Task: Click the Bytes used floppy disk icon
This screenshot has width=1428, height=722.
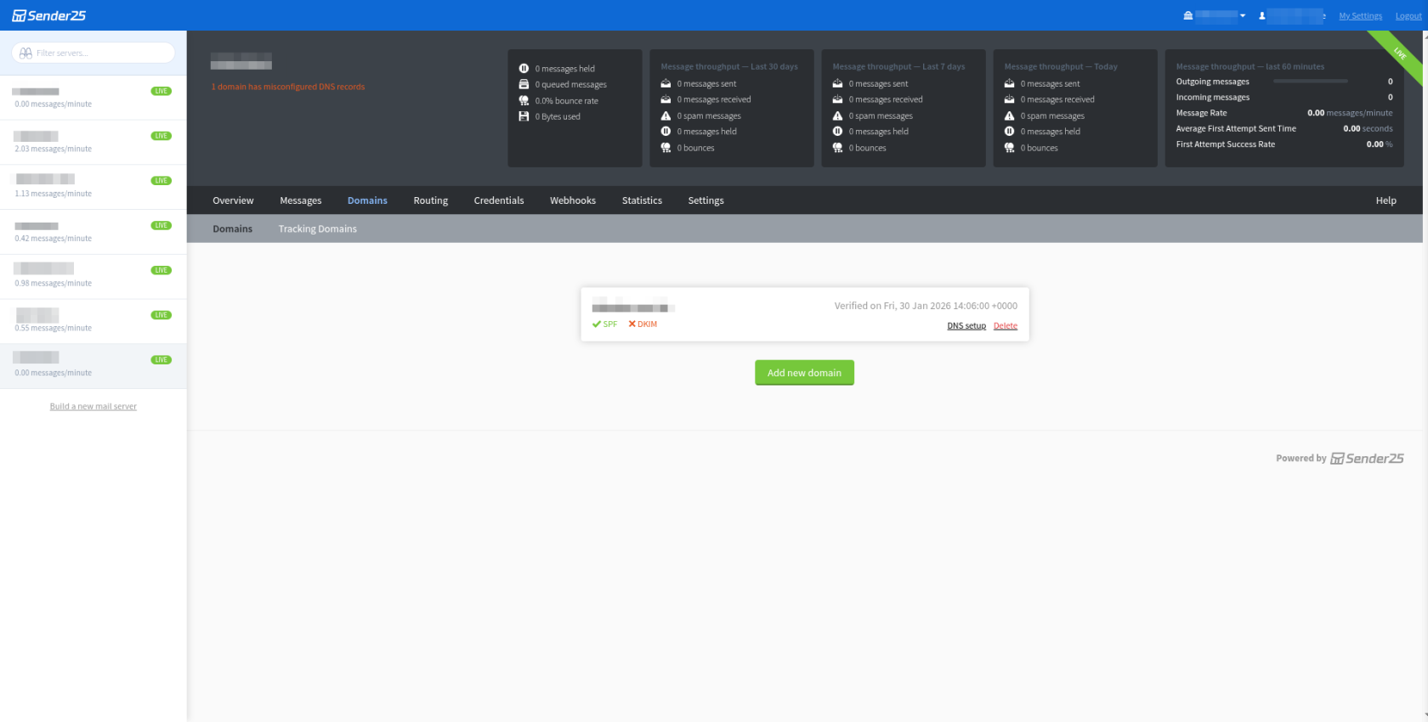Action: [524, 116]
